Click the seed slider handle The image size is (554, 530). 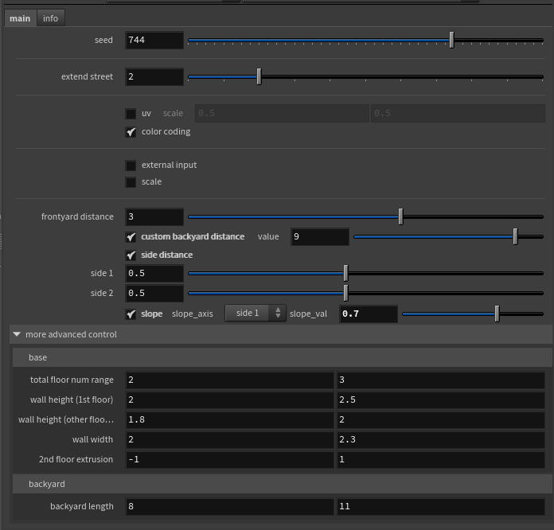(451, 40)
